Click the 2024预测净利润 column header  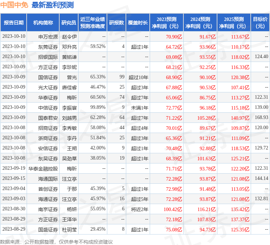(200, 22)
